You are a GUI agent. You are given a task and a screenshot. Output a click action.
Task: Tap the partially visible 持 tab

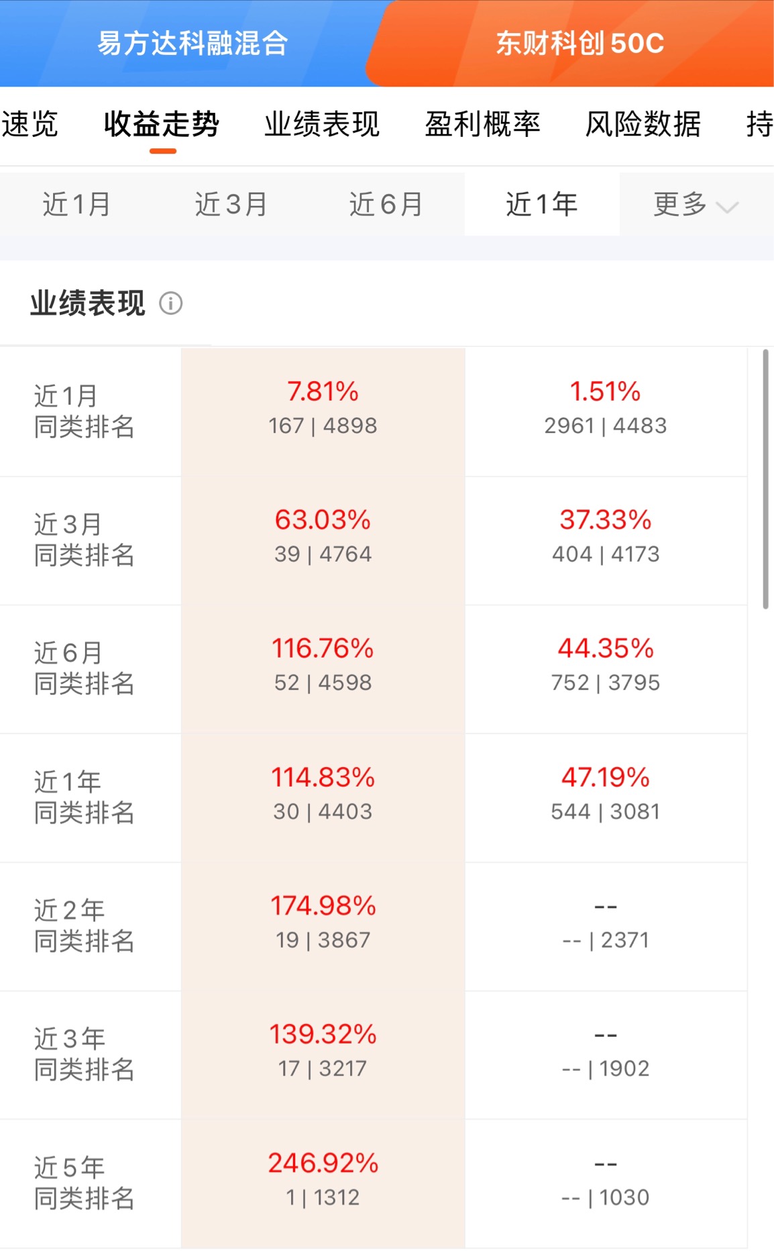point(760,124)
